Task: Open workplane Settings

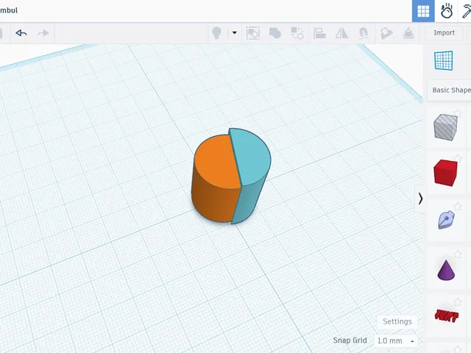Action: point(397,321)
